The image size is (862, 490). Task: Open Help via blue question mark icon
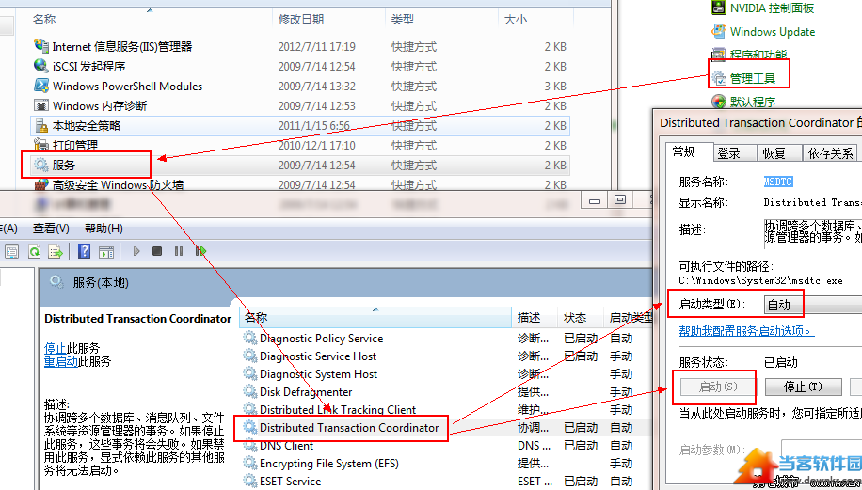click(x=84, y=252)
